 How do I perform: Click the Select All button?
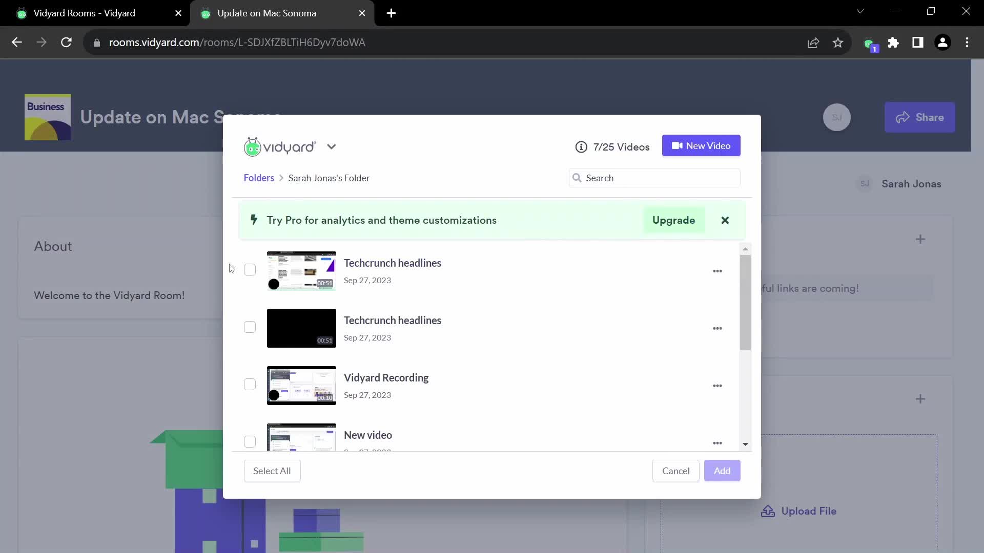[272, 471]
